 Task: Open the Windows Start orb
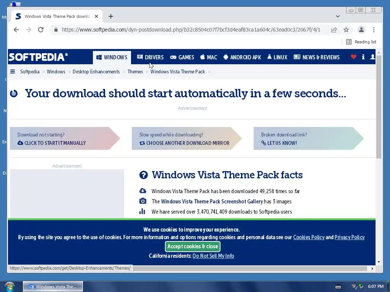(10, 287)
